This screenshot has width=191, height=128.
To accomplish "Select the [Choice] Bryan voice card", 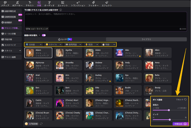I will [38, 115].
